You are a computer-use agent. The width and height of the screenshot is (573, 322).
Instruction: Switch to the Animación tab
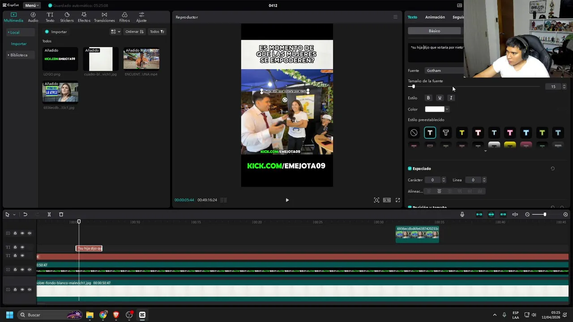click(435, 17)
